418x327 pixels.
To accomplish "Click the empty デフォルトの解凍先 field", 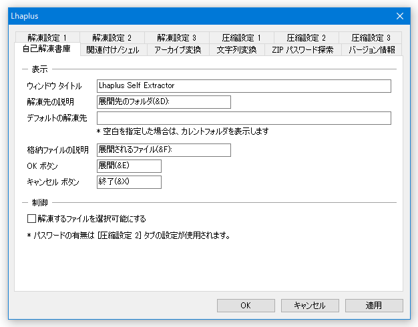I will coord(244,118).
